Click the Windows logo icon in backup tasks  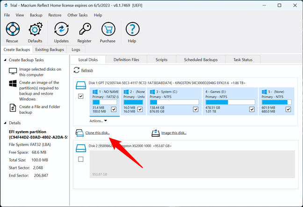click(13, 83)
